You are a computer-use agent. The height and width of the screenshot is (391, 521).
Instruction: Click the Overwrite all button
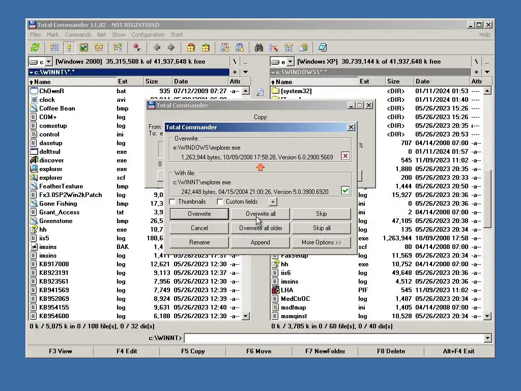tap(260, 214)
